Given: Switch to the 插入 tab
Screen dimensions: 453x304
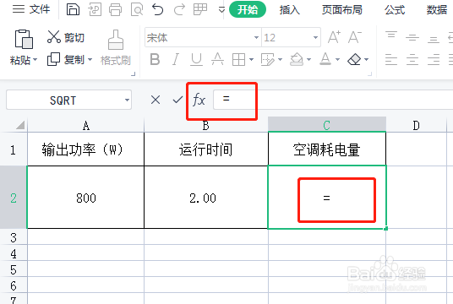Looking at the screenshot, I should pos(290,10).
